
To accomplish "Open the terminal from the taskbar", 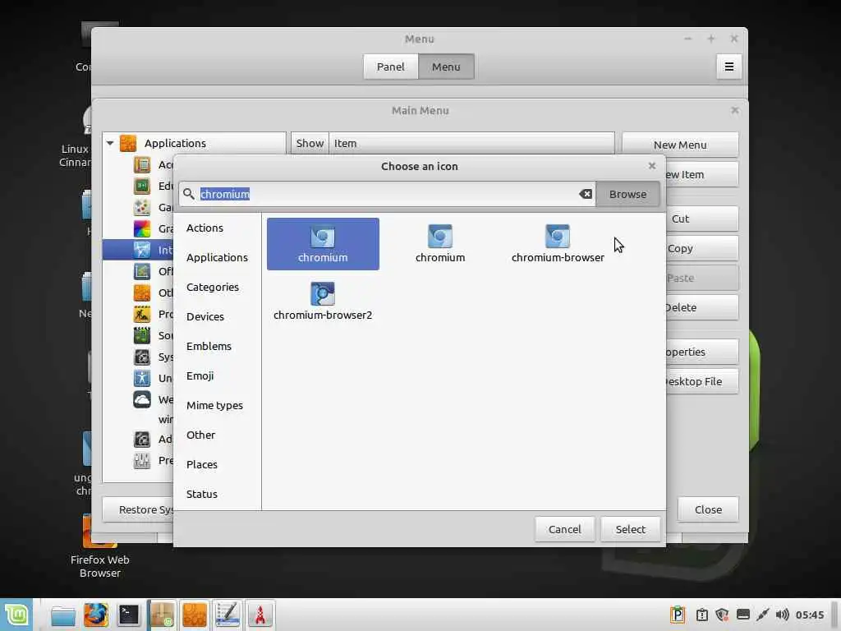I will (x=129, y=615).
